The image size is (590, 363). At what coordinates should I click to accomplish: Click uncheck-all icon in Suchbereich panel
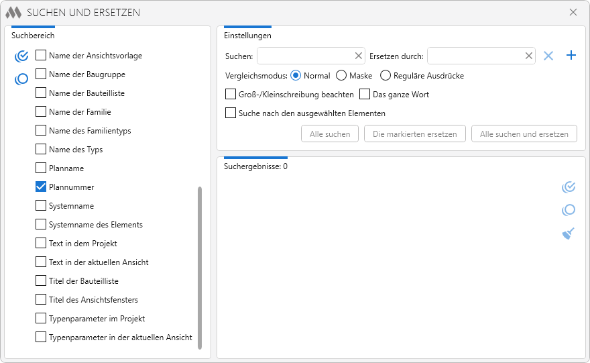pyautogui.click(x=21, y=79)
